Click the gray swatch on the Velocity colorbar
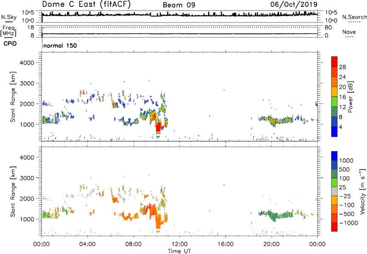Viewport: 367px width, 254px height. click(334, 191)
